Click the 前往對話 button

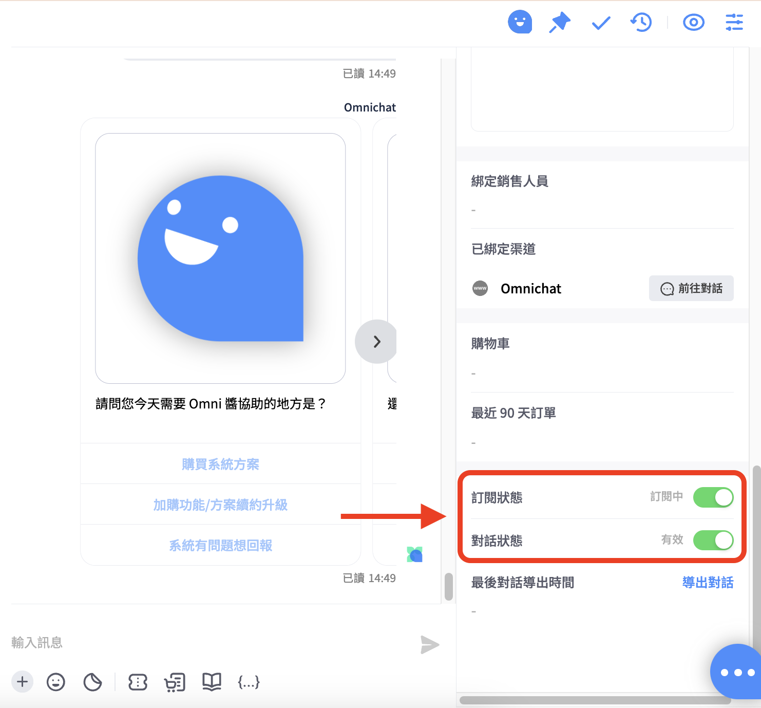tap(691, 288)
